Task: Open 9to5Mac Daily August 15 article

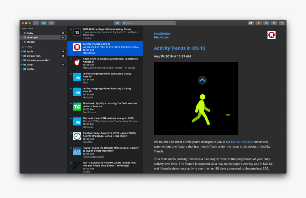Action: pyautogui.click(x=105, y=137)
